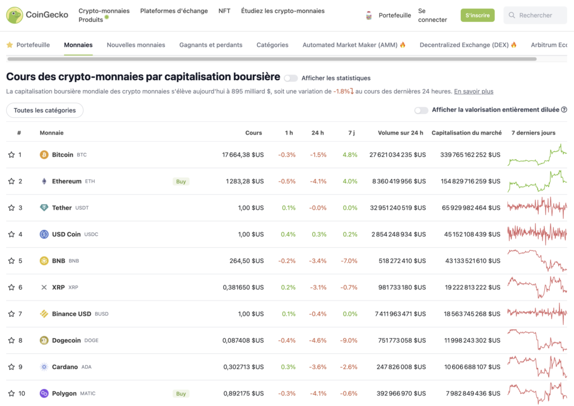The image size is (574, 406).
Task: Open 'Étudiez les crypto-monnaies' menu
Action: (283, 11)
